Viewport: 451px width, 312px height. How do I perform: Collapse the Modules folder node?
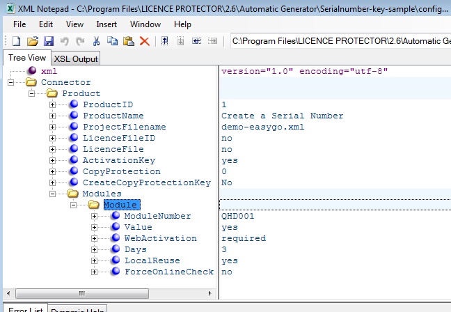52,194
